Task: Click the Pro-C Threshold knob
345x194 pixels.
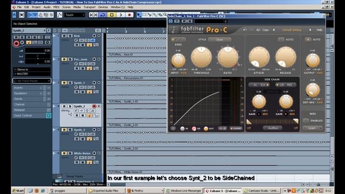Action: click(x=201, y=57)
